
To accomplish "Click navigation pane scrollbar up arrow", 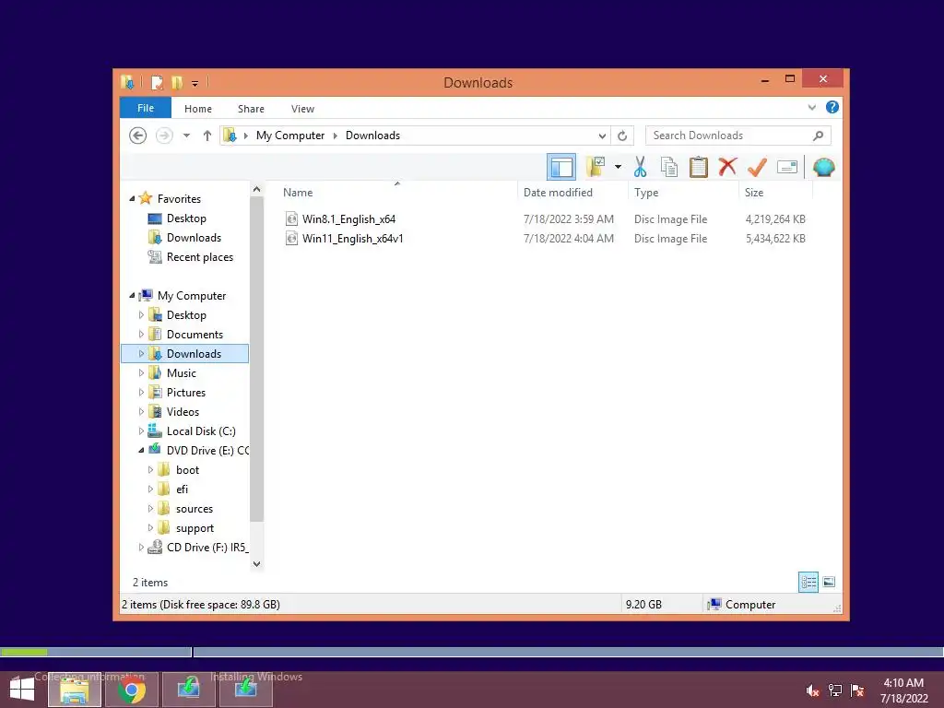I will click(x=256, y=189).
